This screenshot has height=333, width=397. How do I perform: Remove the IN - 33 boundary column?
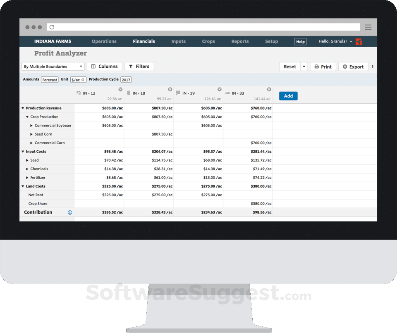pyautogui.click(x=269, y=89)
